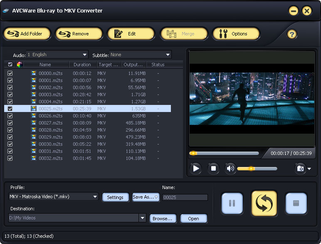
Task: Uncheck the 00027.m2ts checkbox
Action: (x=10, y=123)
